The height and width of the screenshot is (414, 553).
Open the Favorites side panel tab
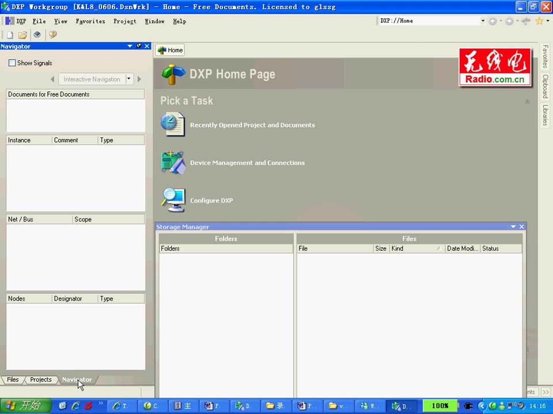click(x=546, y=57)
